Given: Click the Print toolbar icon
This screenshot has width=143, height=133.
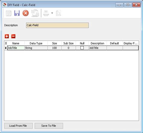Looking at the screenshot, I should pyautogui.click(x=46, y=13).
